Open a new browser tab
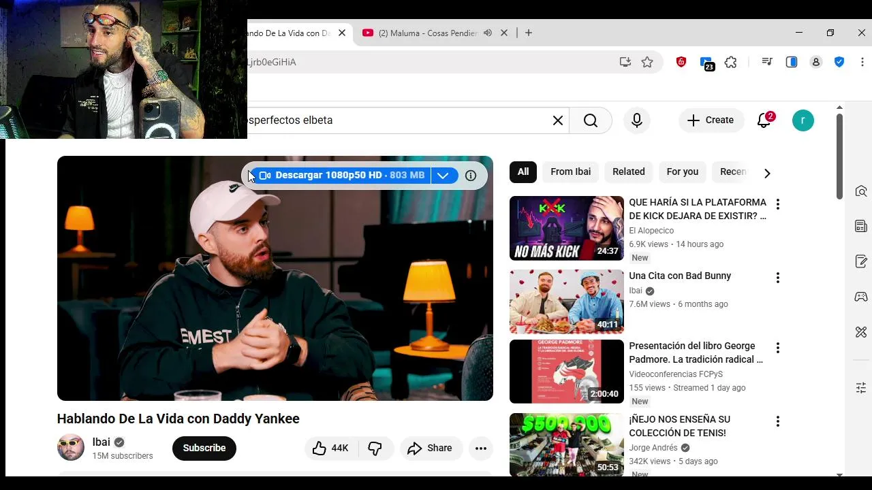The width and height of the screenshot is (872, 490). pos(529,33)
